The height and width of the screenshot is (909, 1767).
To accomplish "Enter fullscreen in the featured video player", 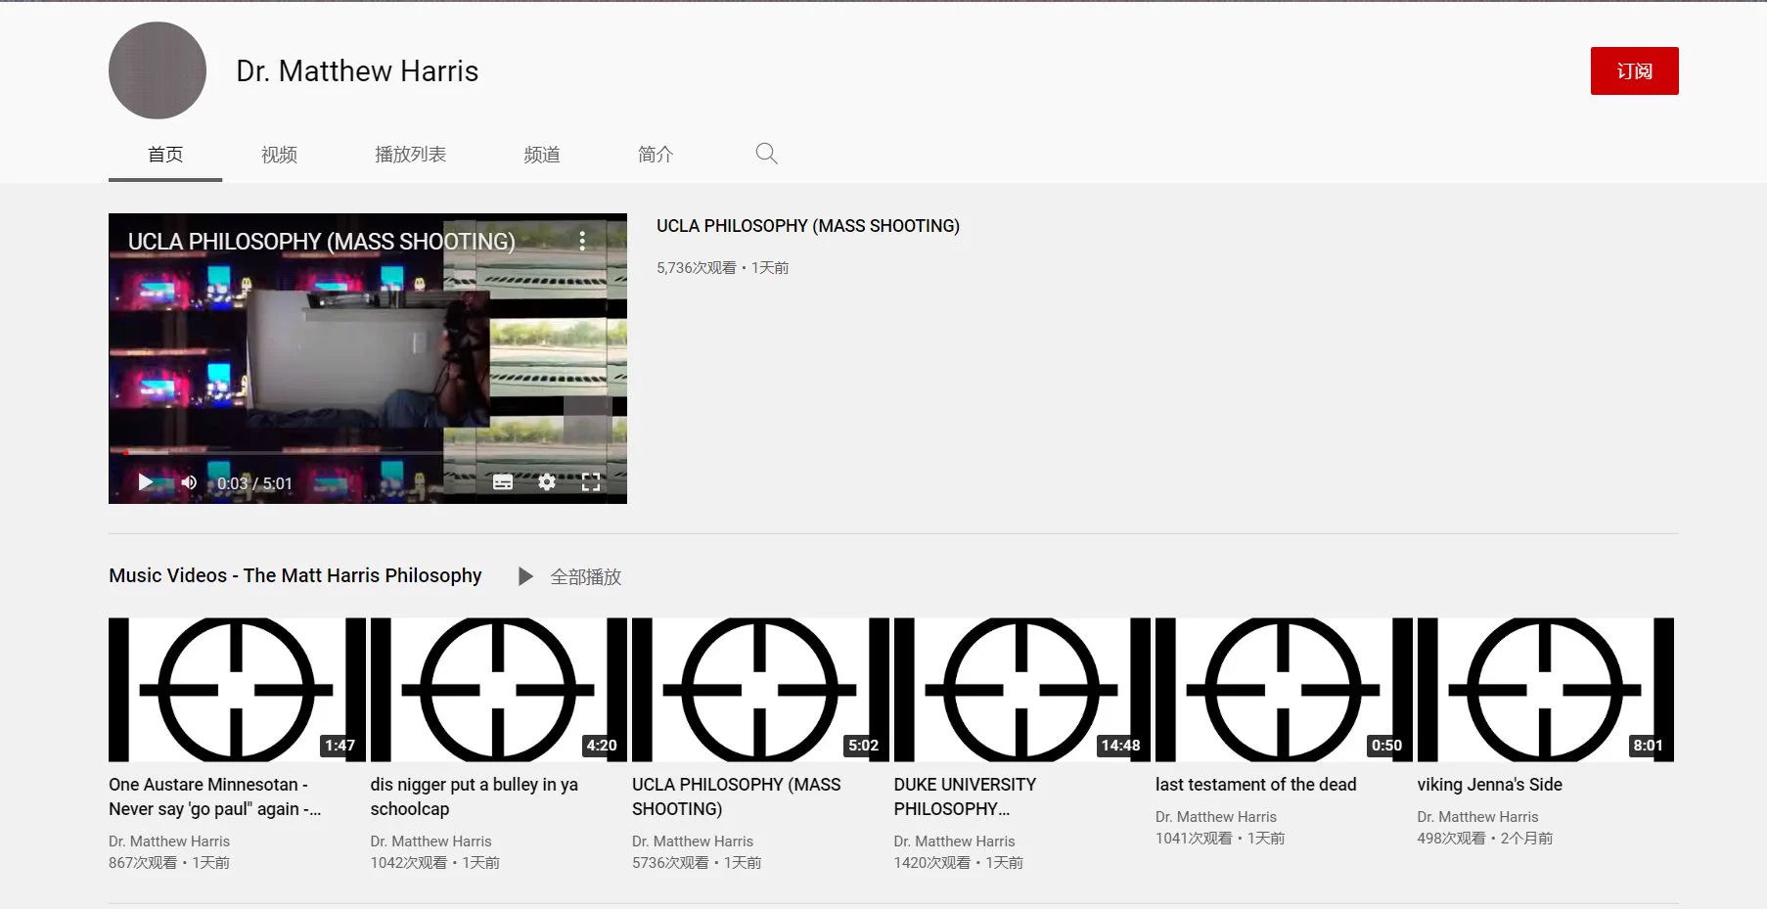I will pos(591,482).
